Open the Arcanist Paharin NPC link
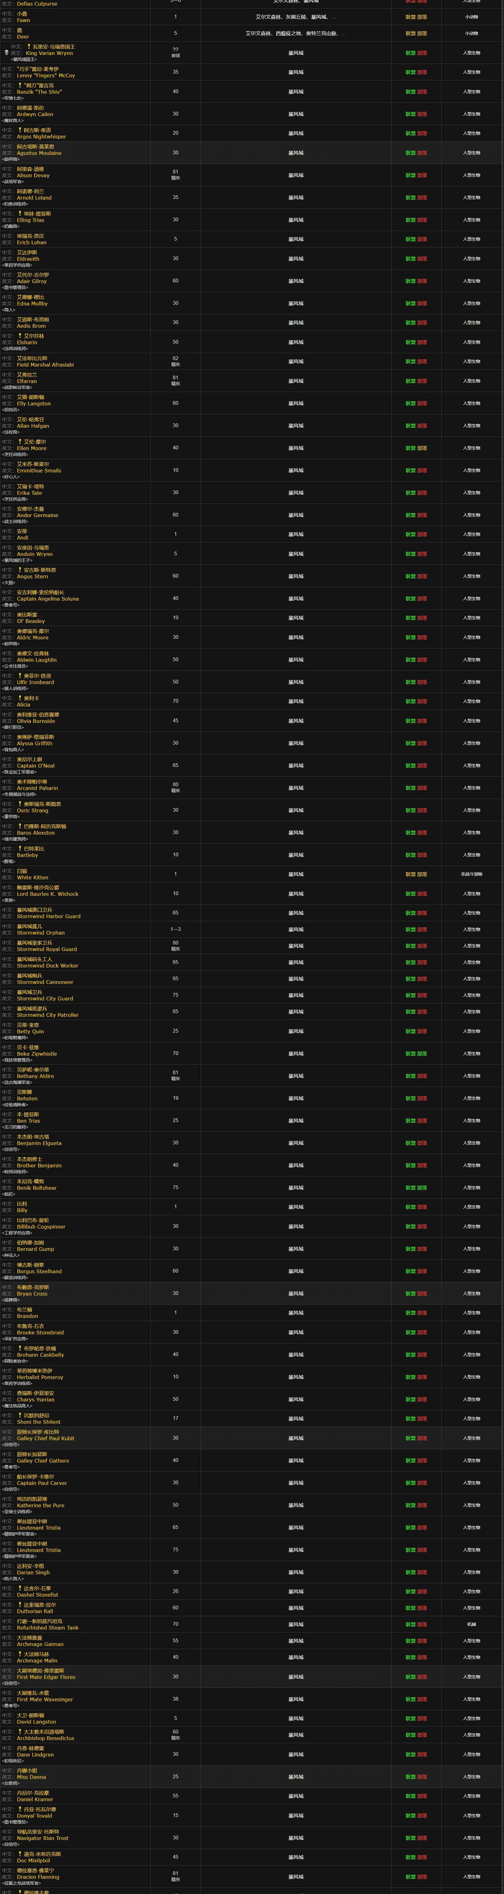 [38, 787]
